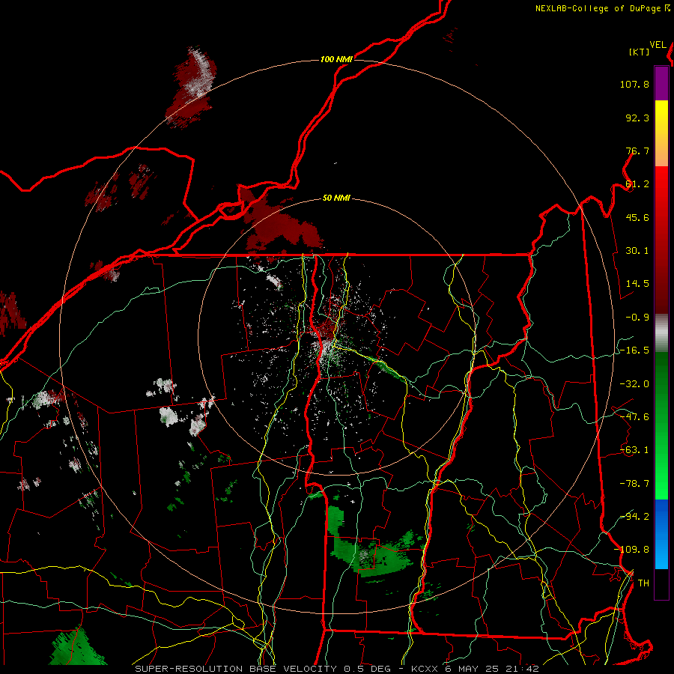Screen dimensions: 674x674
Task: Click the -109.8 velocity scale value
Action: (x=631, y=550)
